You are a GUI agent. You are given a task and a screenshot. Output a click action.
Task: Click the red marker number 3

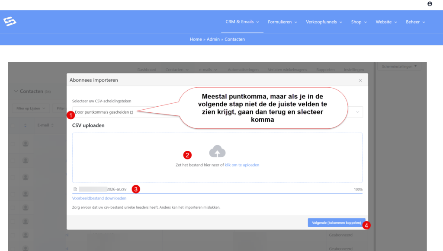[136, 189]
